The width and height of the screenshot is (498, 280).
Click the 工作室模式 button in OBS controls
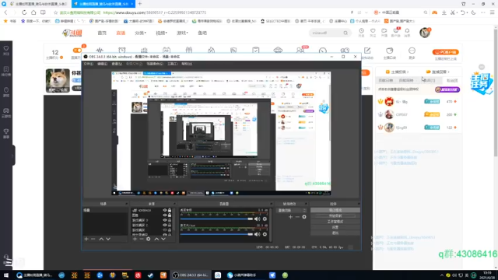point(335,222)
